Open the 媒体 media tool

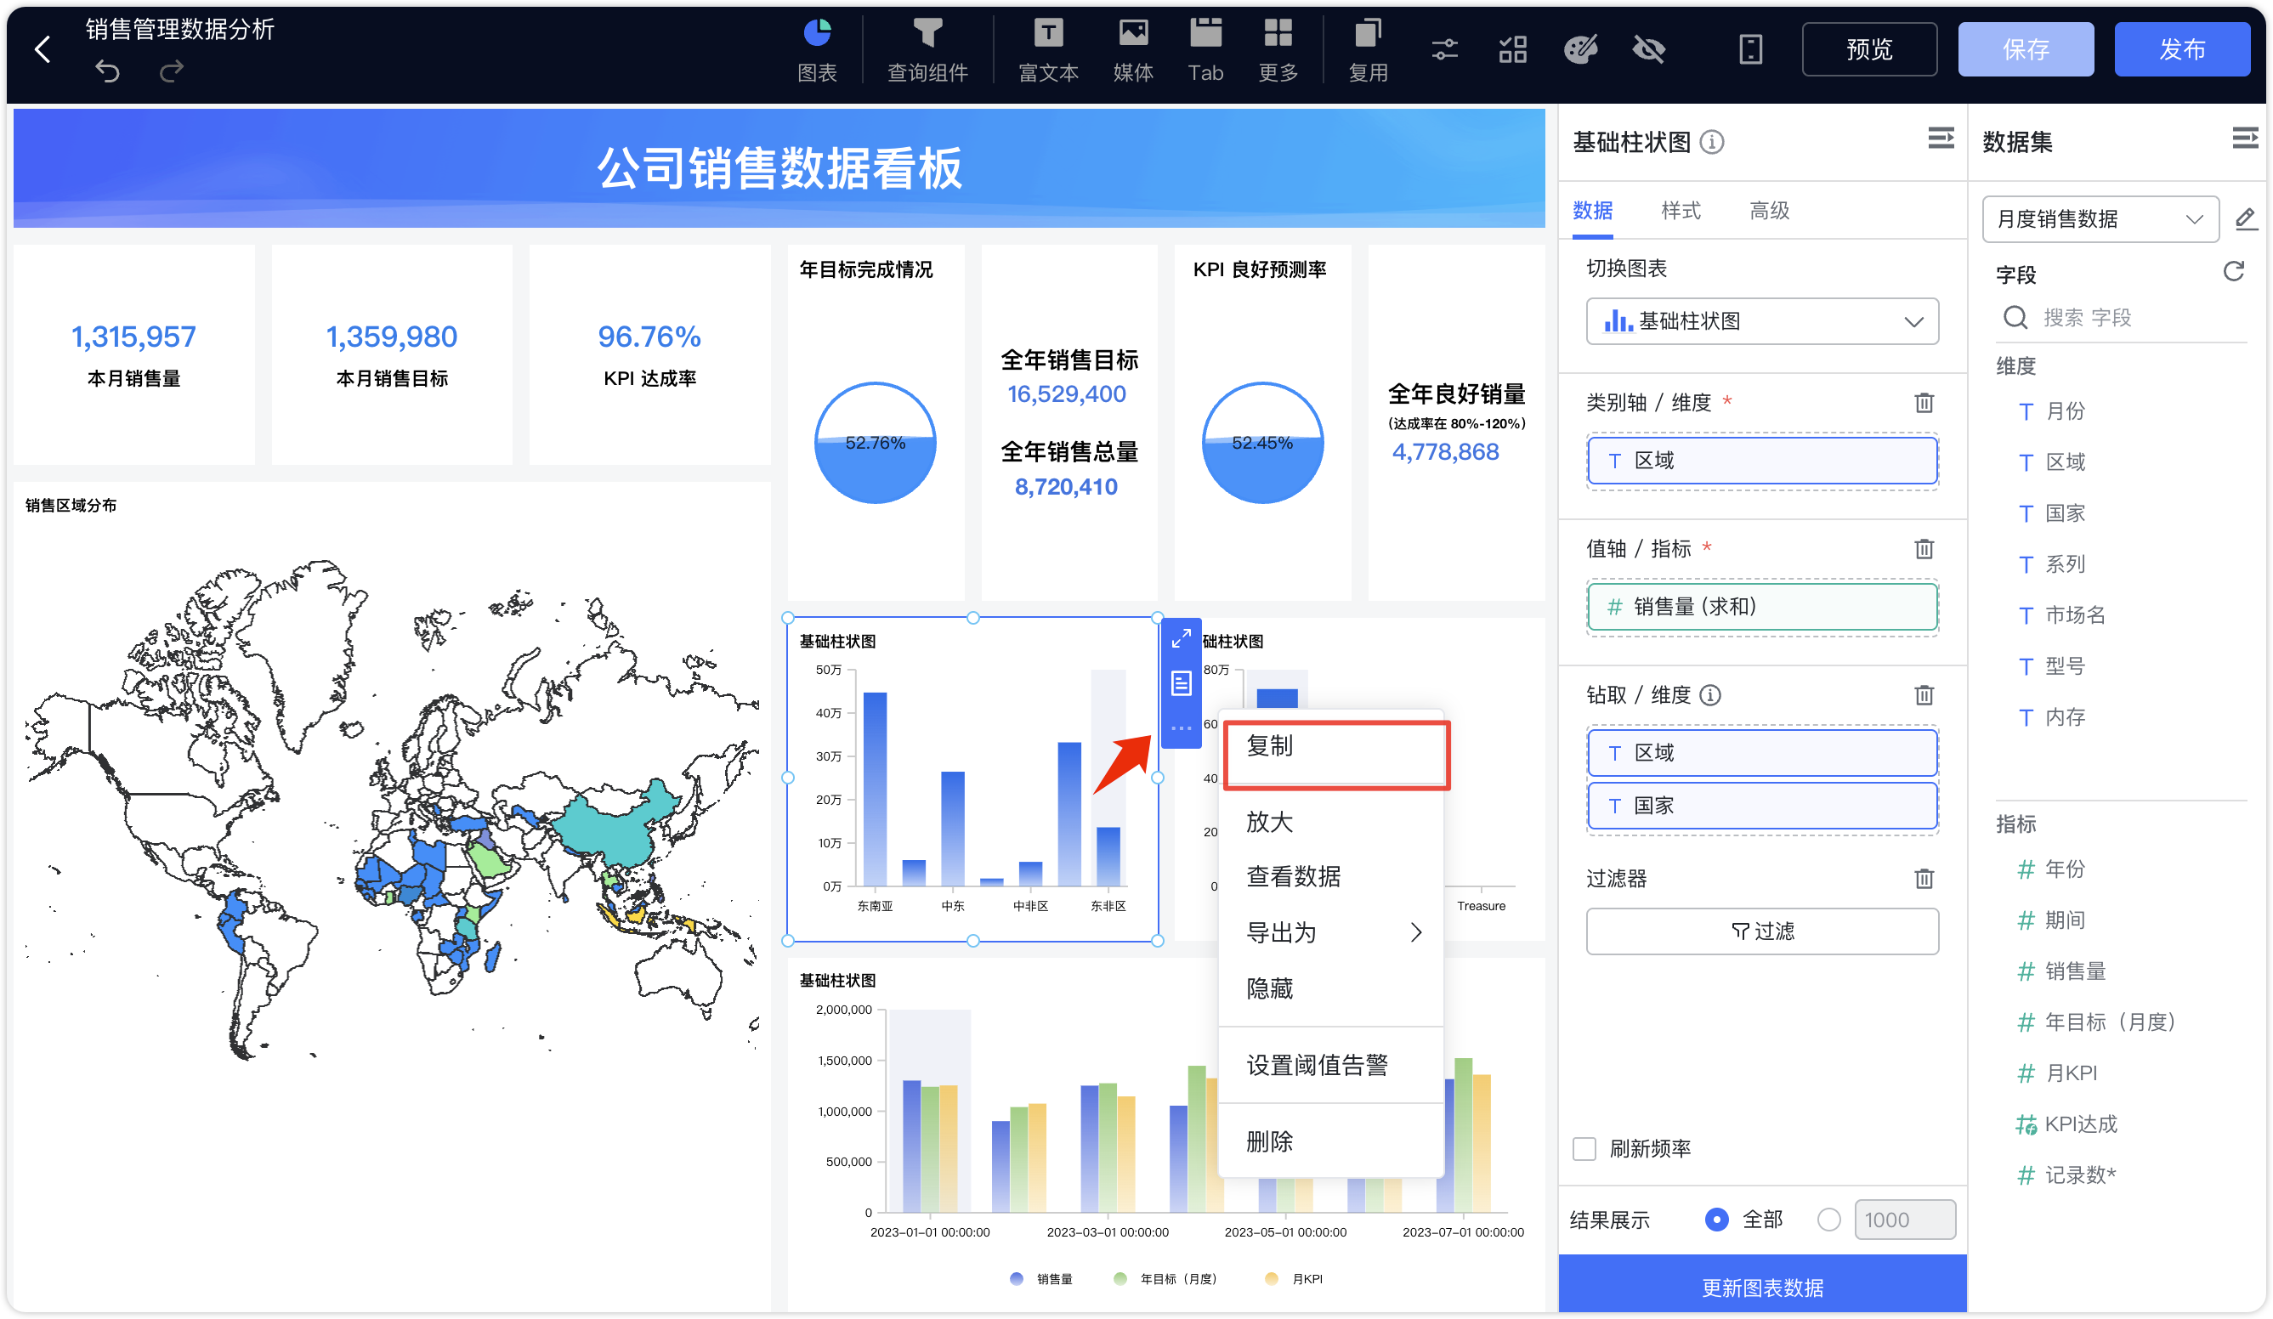[x=1133, y=50]
